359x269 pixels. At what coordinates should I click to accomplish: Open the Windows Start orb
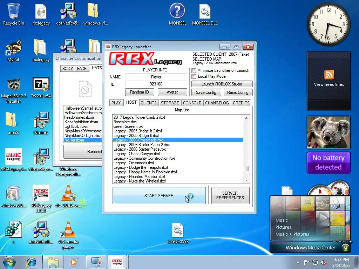click(9, 262)
